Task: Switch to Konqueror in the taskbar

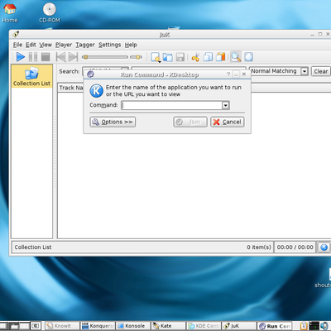Action: (98, 326)
